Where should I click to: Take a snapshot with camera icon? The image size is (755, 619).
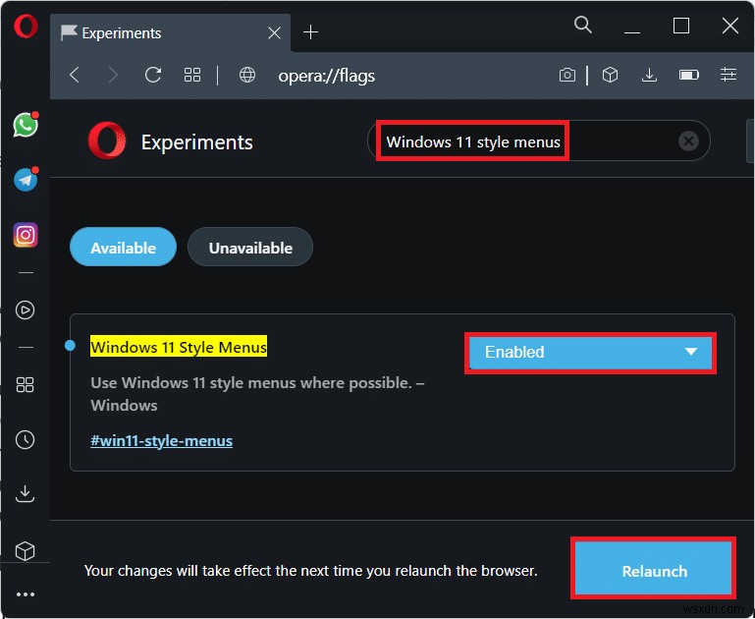click(x=567, y=75)
